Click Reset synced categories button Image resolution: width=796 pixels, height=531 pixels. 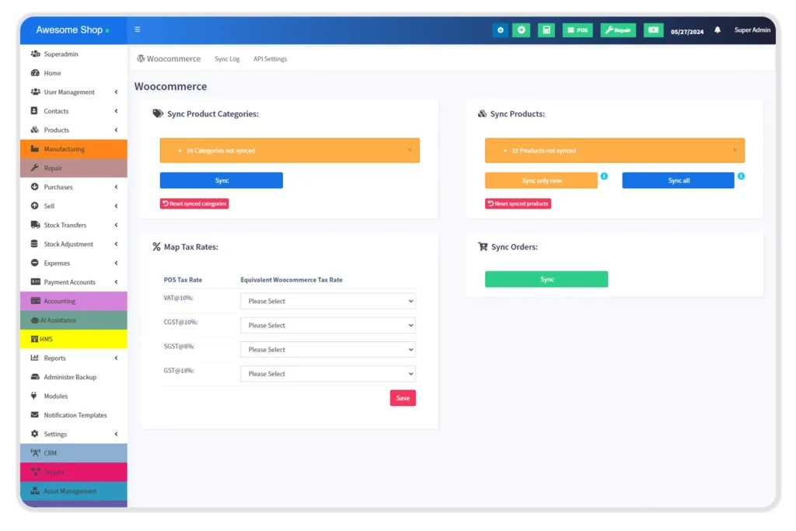pos(194,204)
